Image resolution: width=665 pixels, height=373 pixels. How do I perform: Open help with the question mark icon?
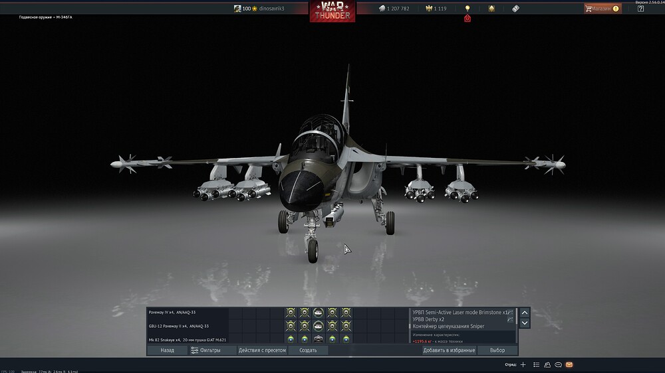coord(640,9)
